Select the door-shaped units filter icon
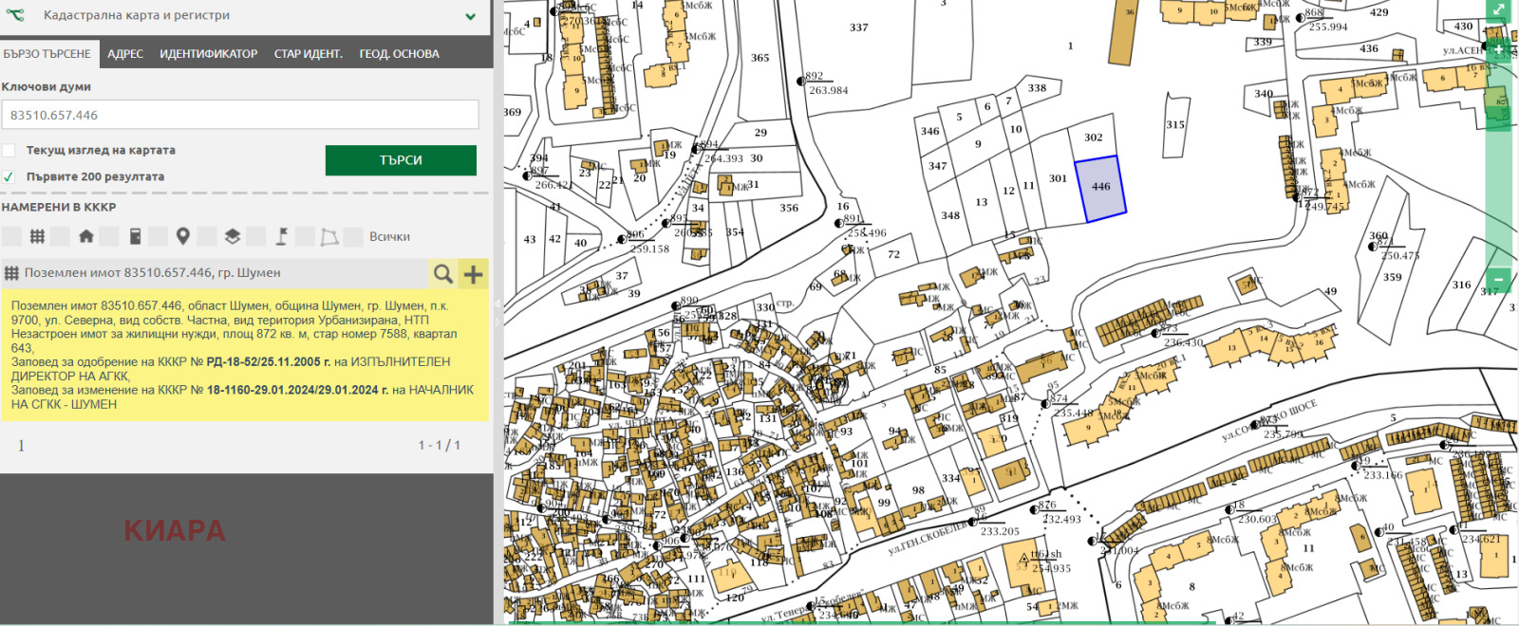 (135, 236)
